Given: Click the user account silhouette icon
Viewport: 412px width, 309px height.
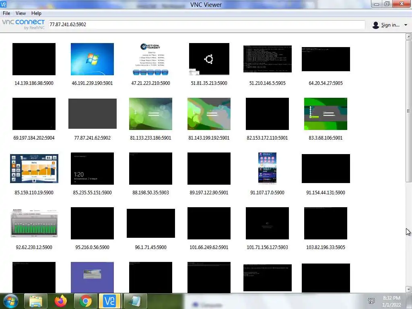Looking at the screenshot, I should click(x=376, y=25).
